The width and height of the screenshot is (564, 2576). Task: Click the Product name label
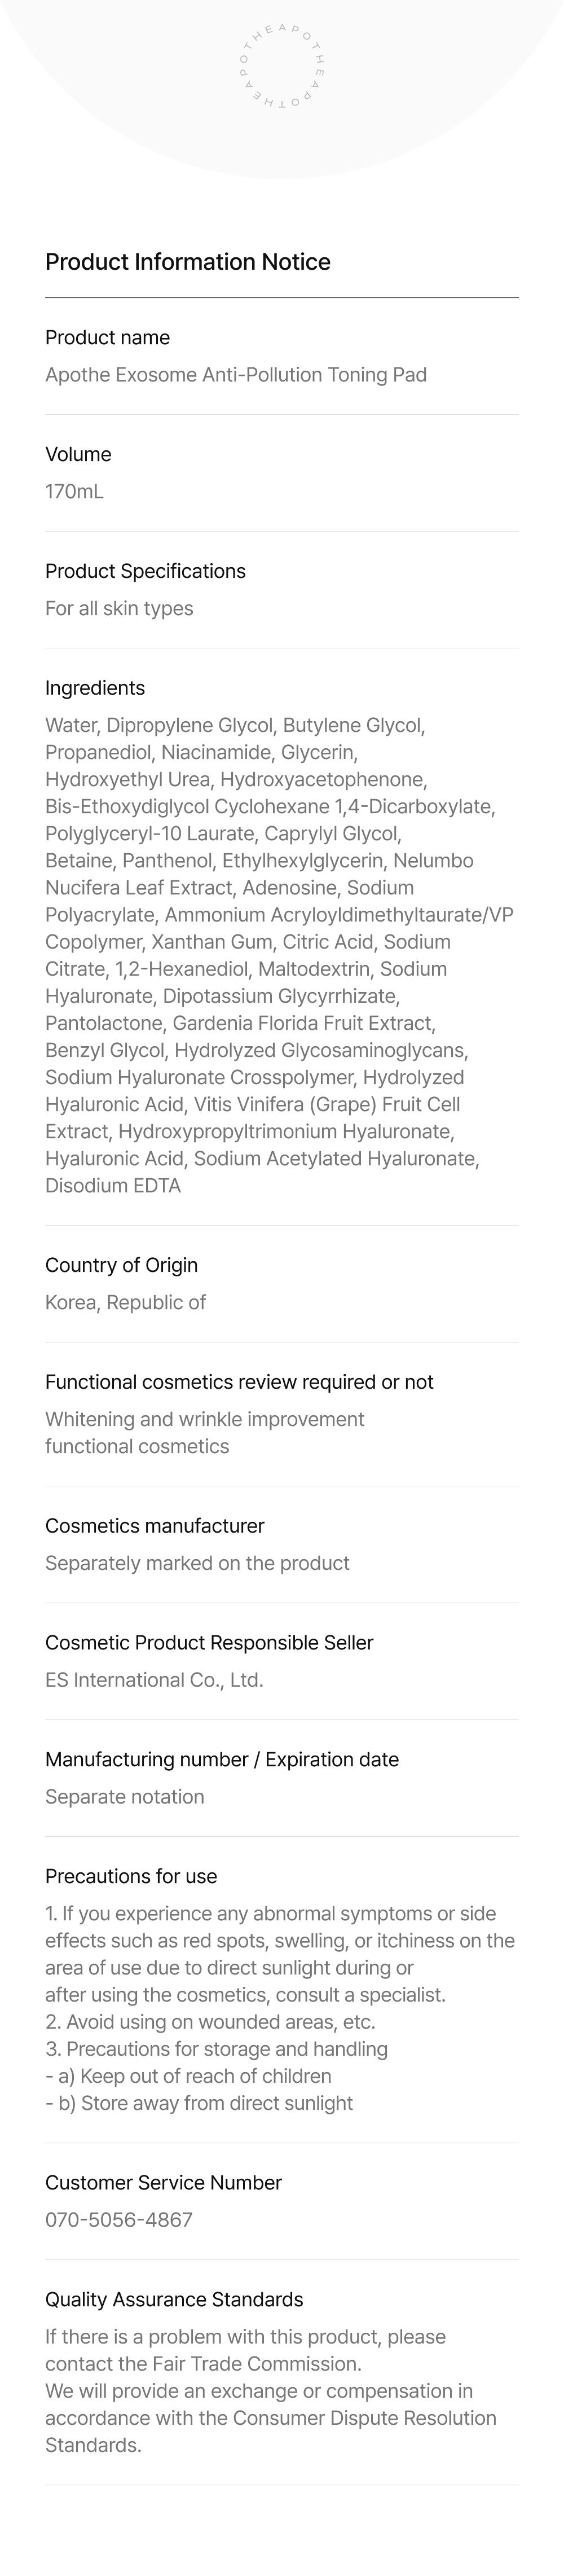coord(107,338)
